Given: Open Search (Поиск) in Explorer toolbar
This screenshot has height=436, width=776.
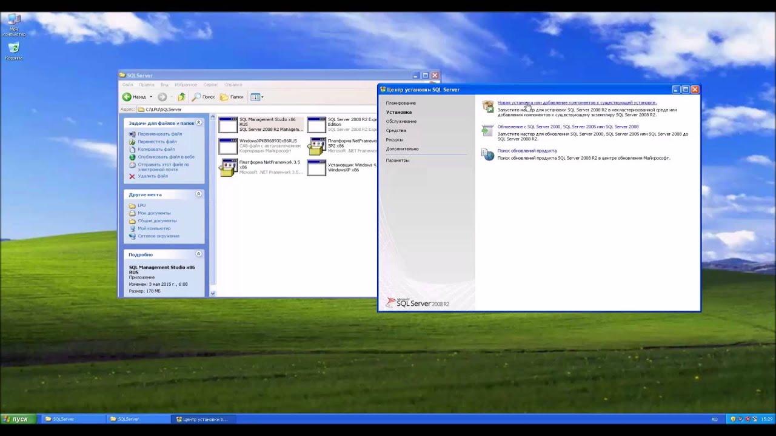Looking at the screenshot, I should coord(204,97).
